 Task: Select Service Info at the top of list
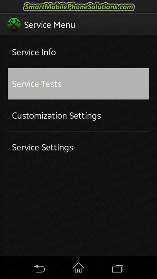tap(78, 52)
